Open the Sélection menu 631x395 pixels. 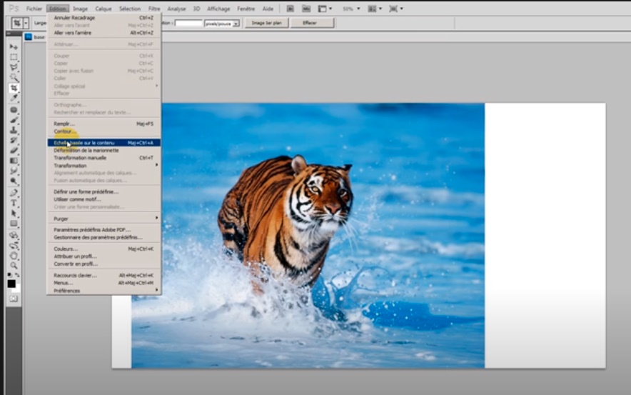[x=130, y=9]
